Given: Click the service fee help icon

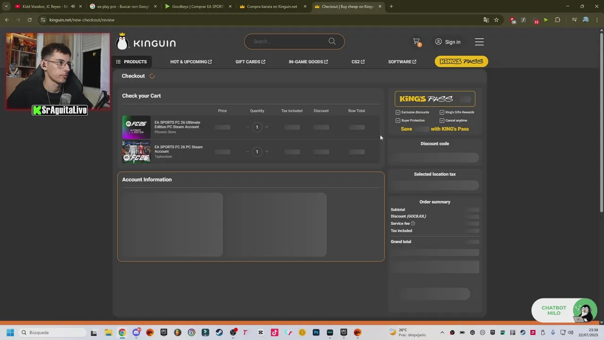Looking at the screenshot, I should click(413, 223).
